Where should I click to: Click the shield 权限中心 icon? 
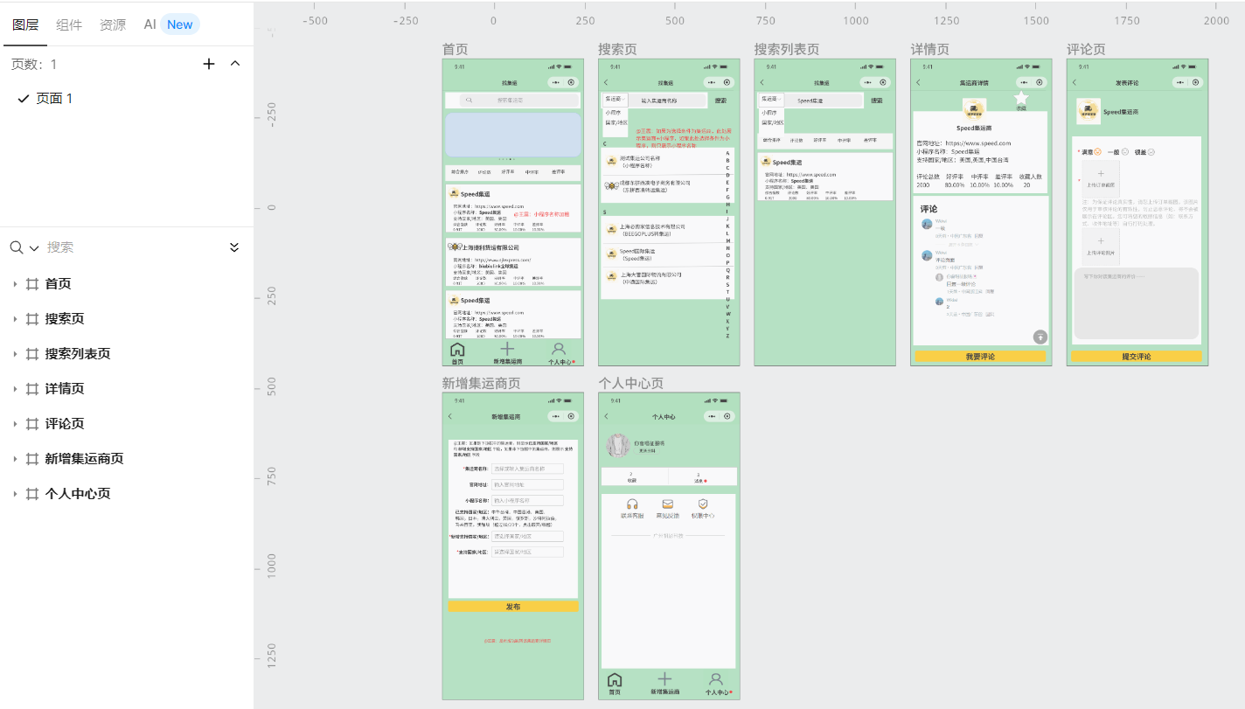click(x=703, y=504)
